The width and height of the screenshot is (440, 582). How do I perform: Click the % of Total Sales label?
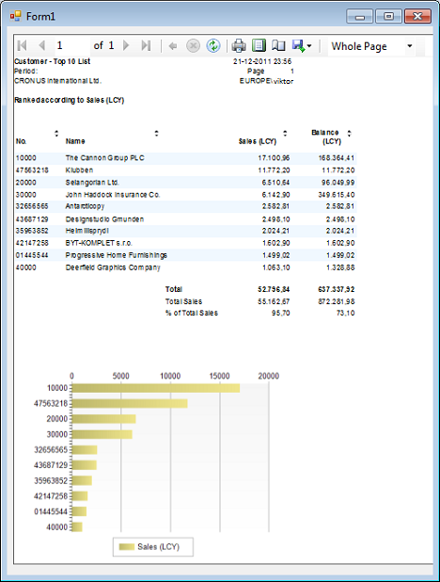tap(192, 313)
